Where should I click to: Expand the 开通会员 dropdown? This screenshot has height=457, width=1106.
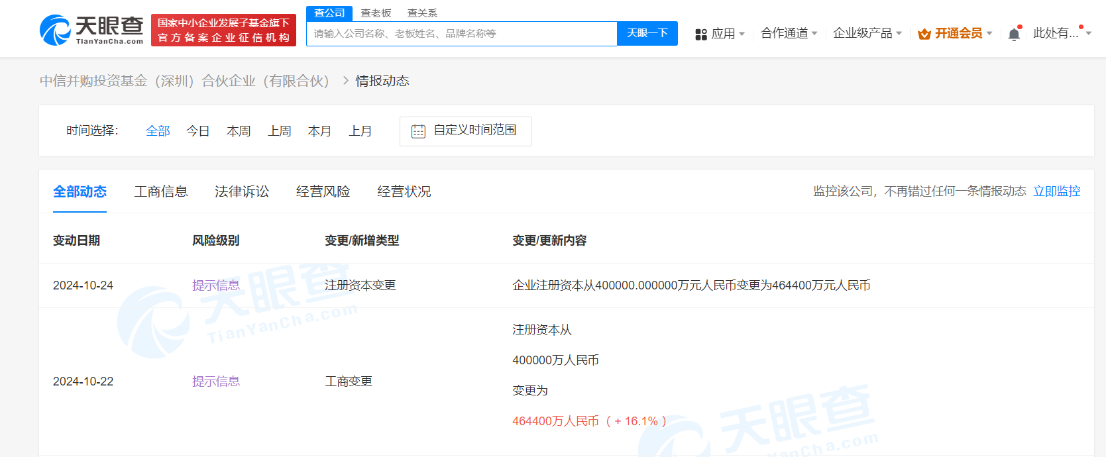(x=964, y=33)
